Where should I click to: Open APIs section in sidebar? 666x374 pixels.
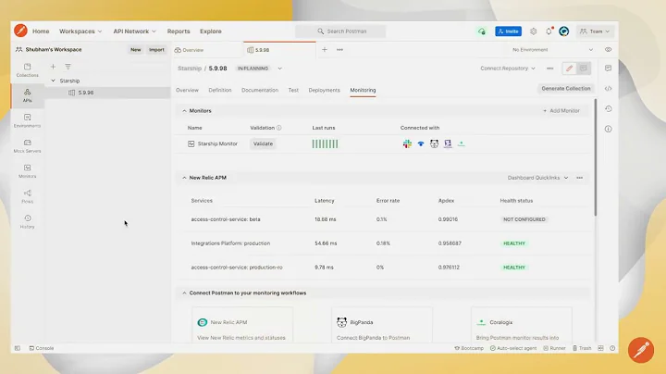coord(27,95)
